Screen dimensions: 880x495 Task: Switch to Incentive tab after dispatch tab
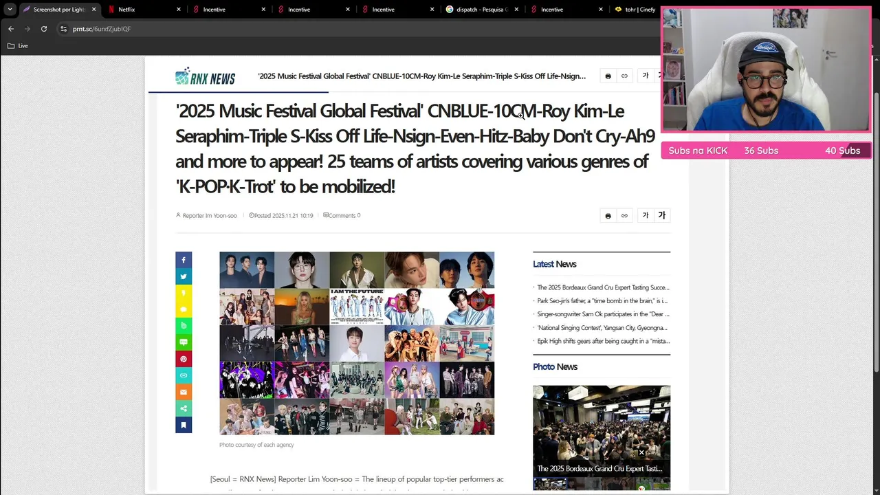pyautogui.click(x=566, y=10)
